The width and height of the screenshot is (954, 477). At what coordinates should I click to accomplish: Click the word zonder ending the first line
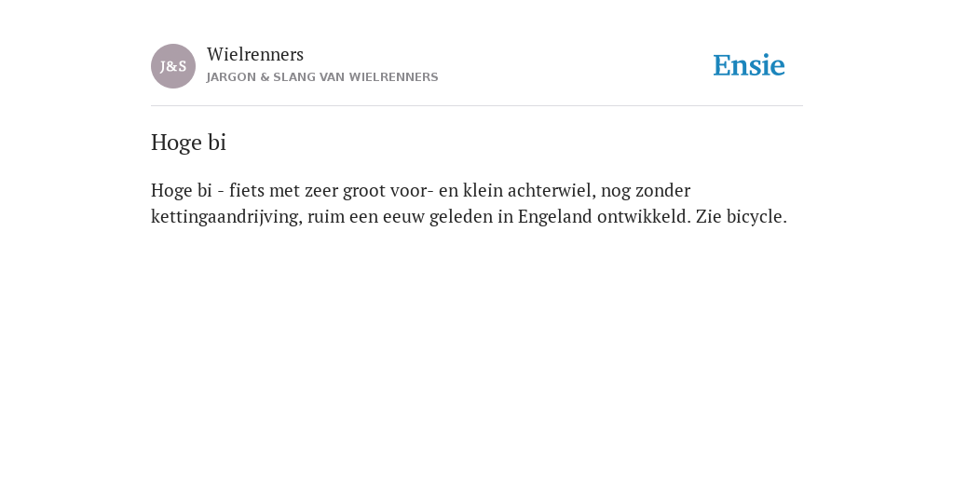click(x=663, y=190)
